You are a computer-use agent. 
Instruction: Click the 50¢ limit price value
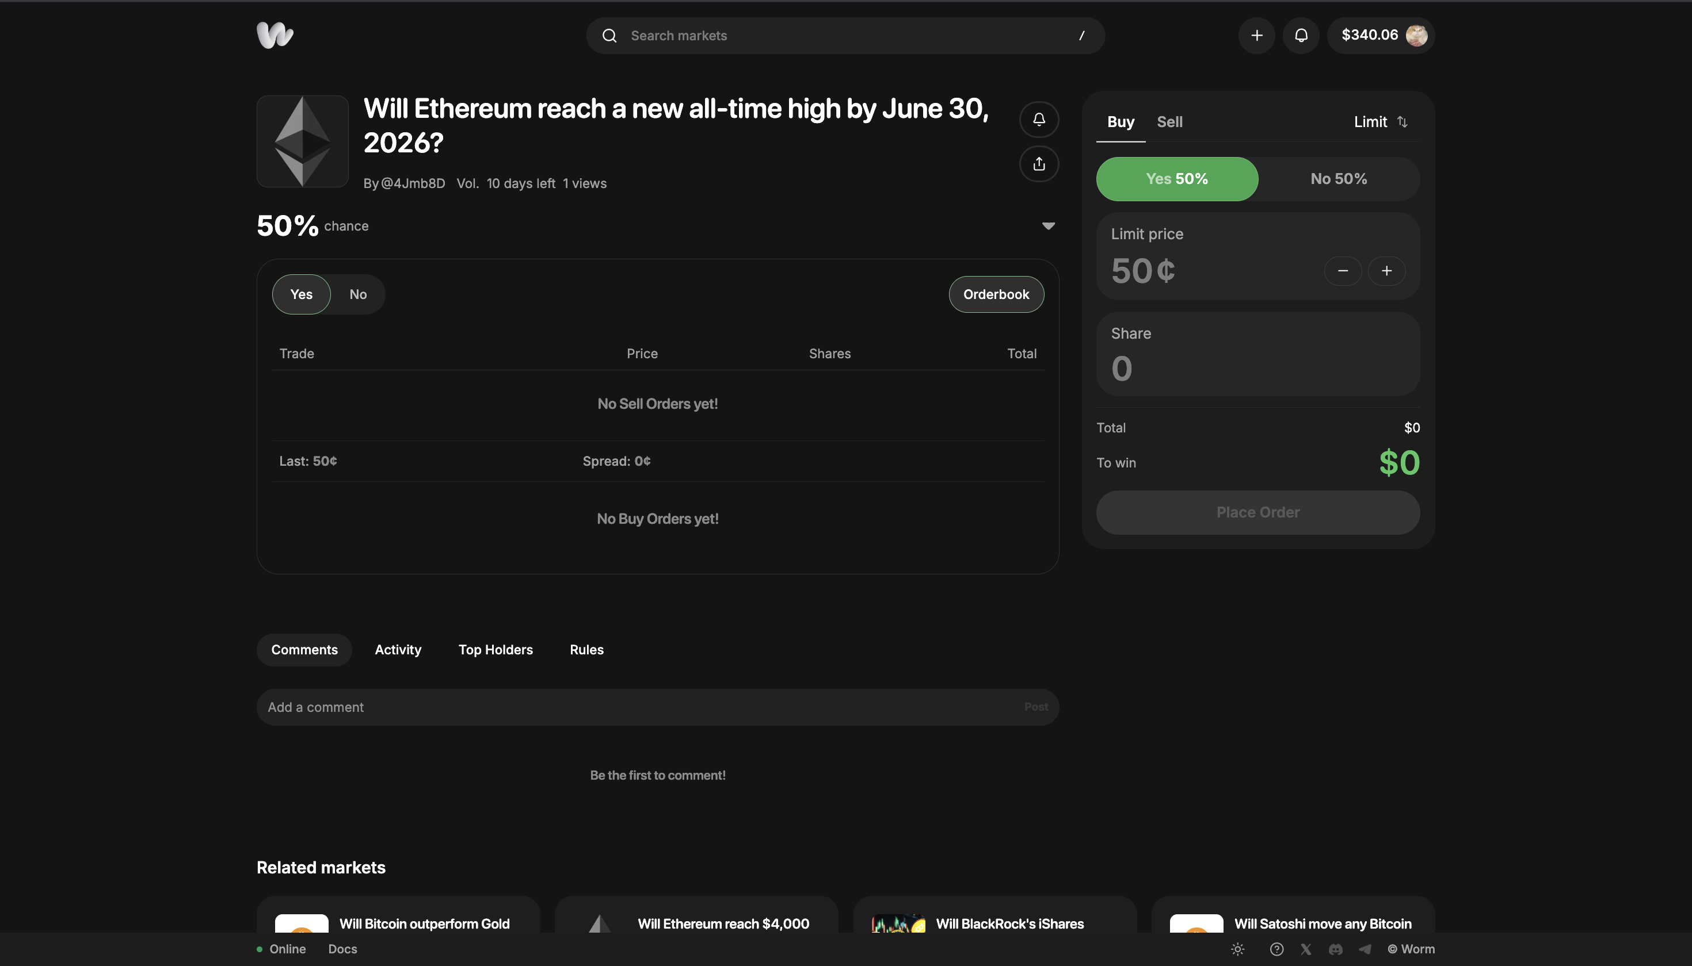[1143, 271]
